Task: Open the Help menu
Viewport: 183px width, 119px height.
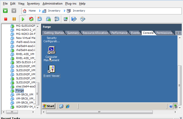Action: [82, 4]
